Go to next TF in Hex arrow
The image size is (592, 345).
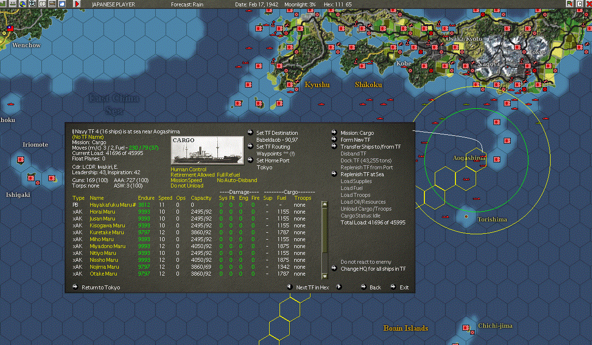[339, 287]
